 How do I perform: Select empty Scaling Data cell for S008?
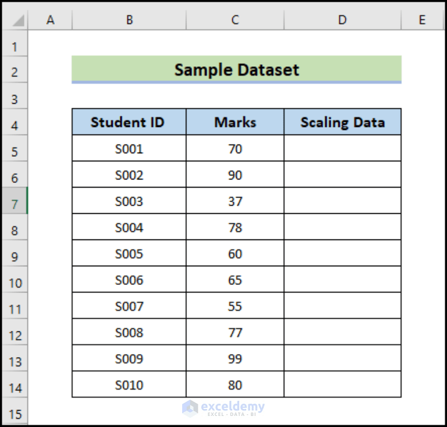tap(342, 331)
